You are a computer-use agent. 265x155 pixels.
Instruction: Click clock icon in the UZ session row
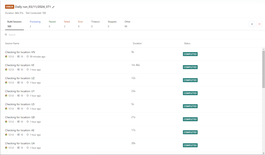[28, 83]
